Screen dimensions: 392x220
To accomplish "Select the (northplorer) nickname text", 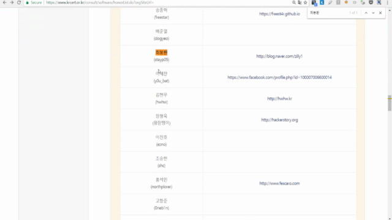I will point(161,187).
